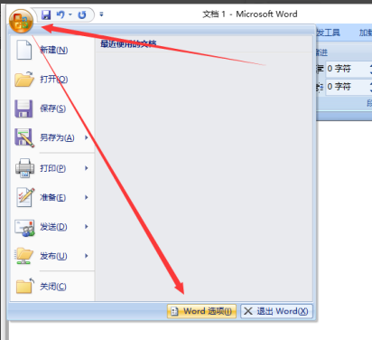Open the Undo history dropdown arrow
This screenshot has height=340, width=372.
(x=70, y=14)
